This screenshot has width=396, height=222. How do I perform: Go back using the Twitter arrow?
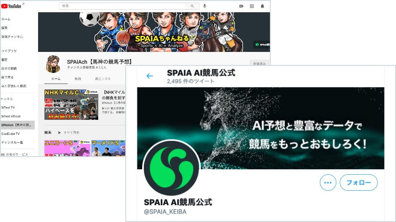[149, 76]
